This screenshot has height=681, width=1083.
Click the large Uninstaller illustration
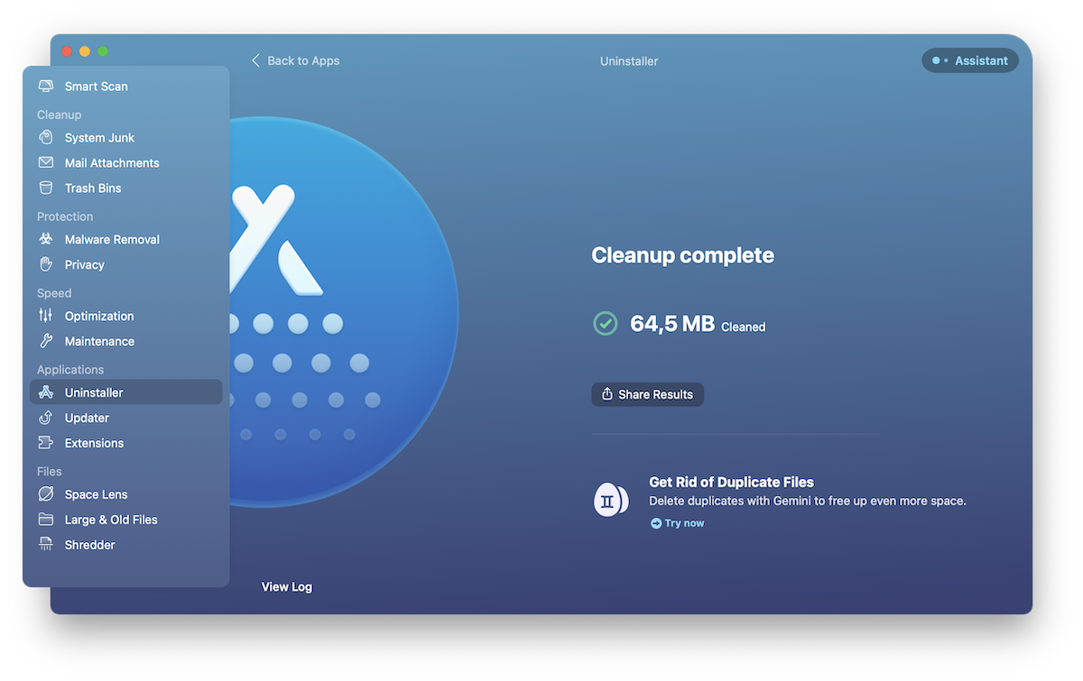pos(343,316)
